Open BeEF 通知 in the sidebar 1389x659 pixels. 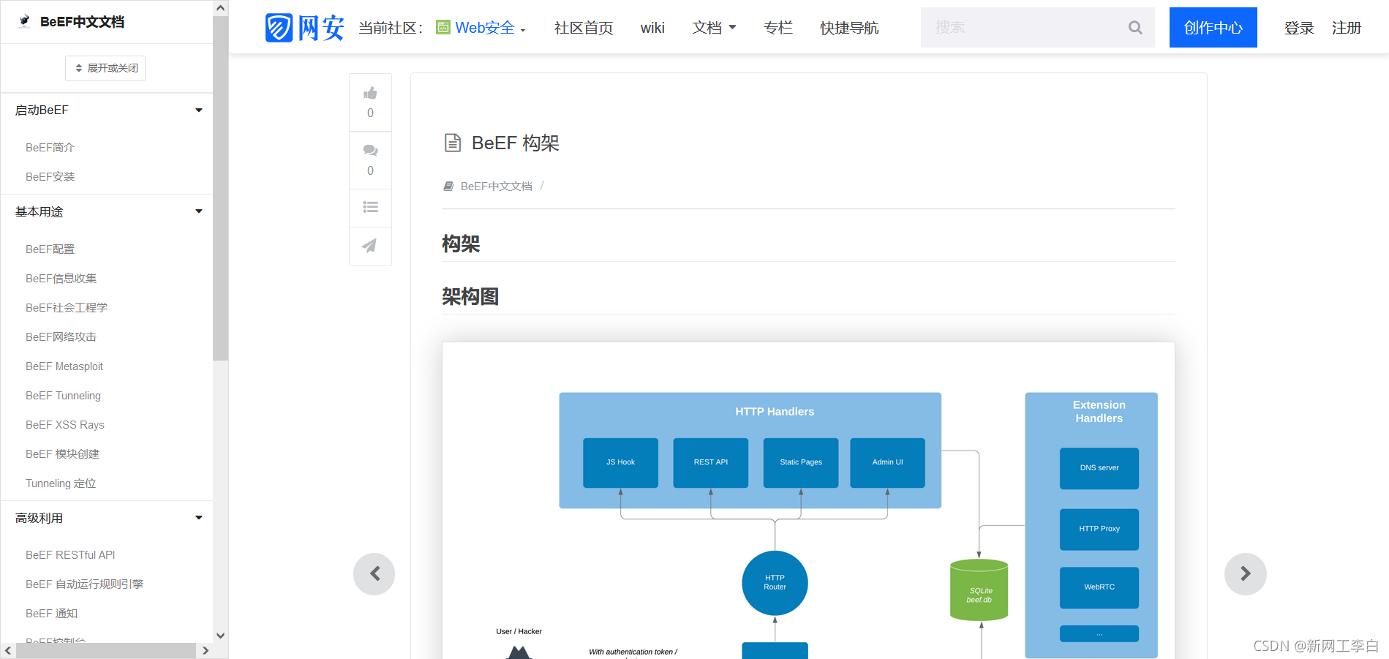click(51, 613)
